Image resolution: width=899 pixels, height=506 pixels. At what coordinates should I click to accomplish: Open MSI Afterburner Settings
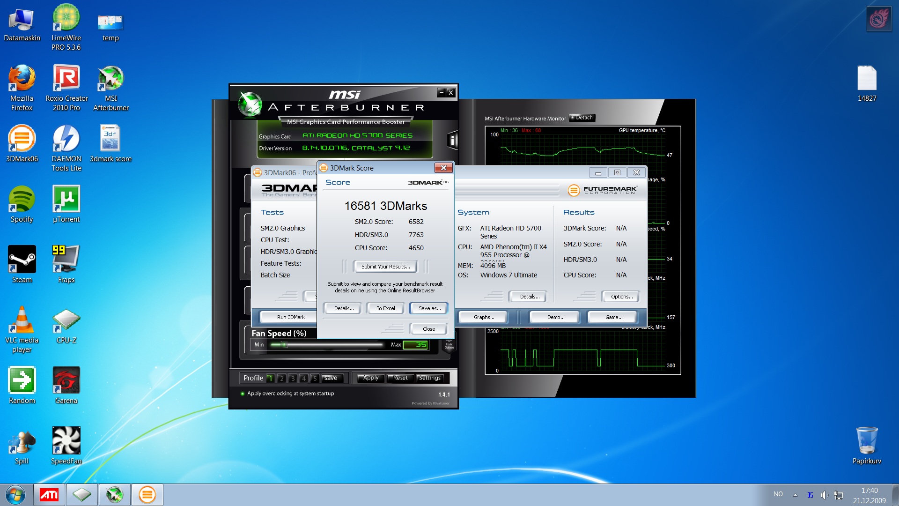point(429,378)
